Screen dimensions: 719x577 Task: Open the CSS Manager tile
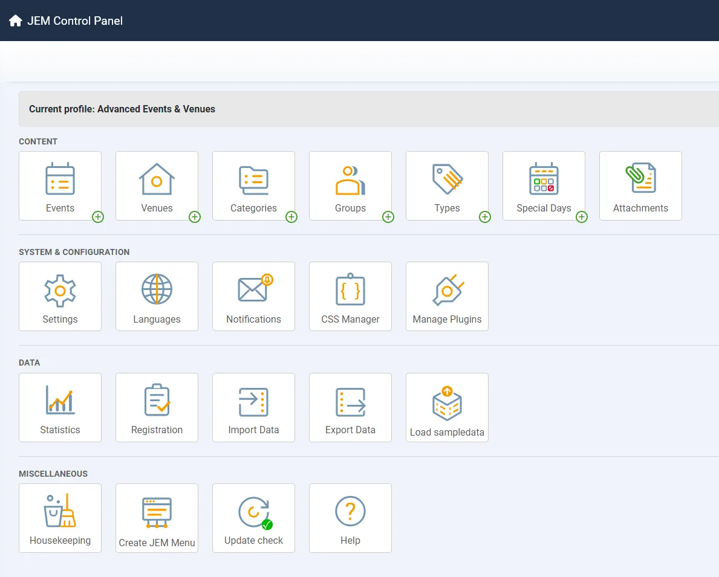[350, 296]
